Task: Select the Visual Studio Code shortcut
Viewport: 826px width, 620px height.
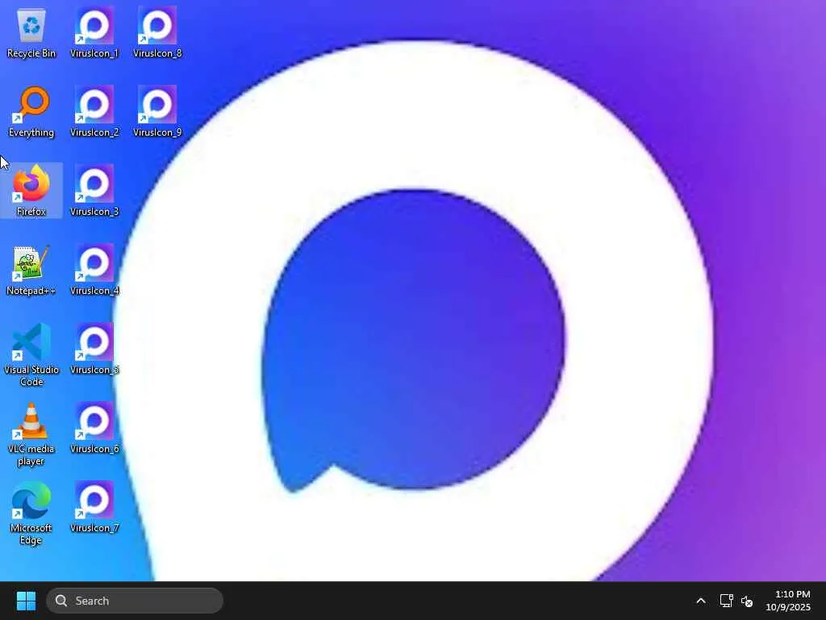Action: click(31, 355)
